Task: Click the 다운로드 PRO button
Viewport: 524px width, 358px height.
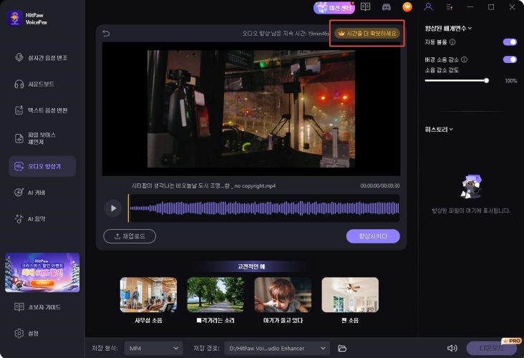Action: pos(492,348)
